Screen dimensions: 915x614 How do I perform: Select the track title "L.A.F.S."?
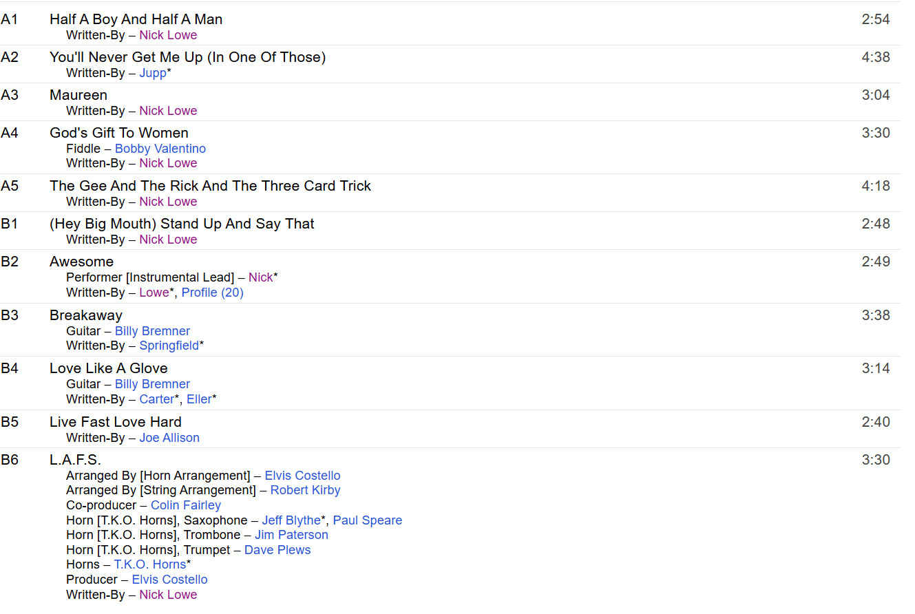(75, 460)
